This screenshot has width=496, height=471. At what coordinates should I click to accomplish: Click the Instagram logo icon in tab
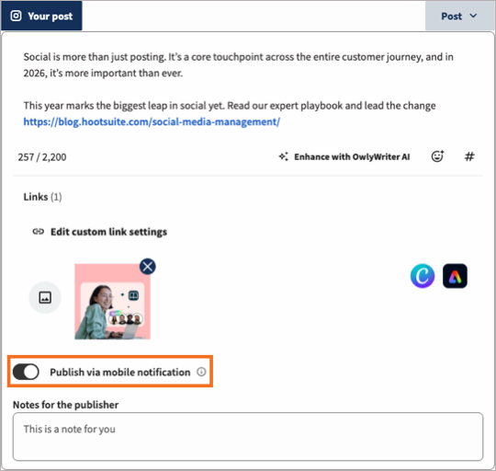16,16
